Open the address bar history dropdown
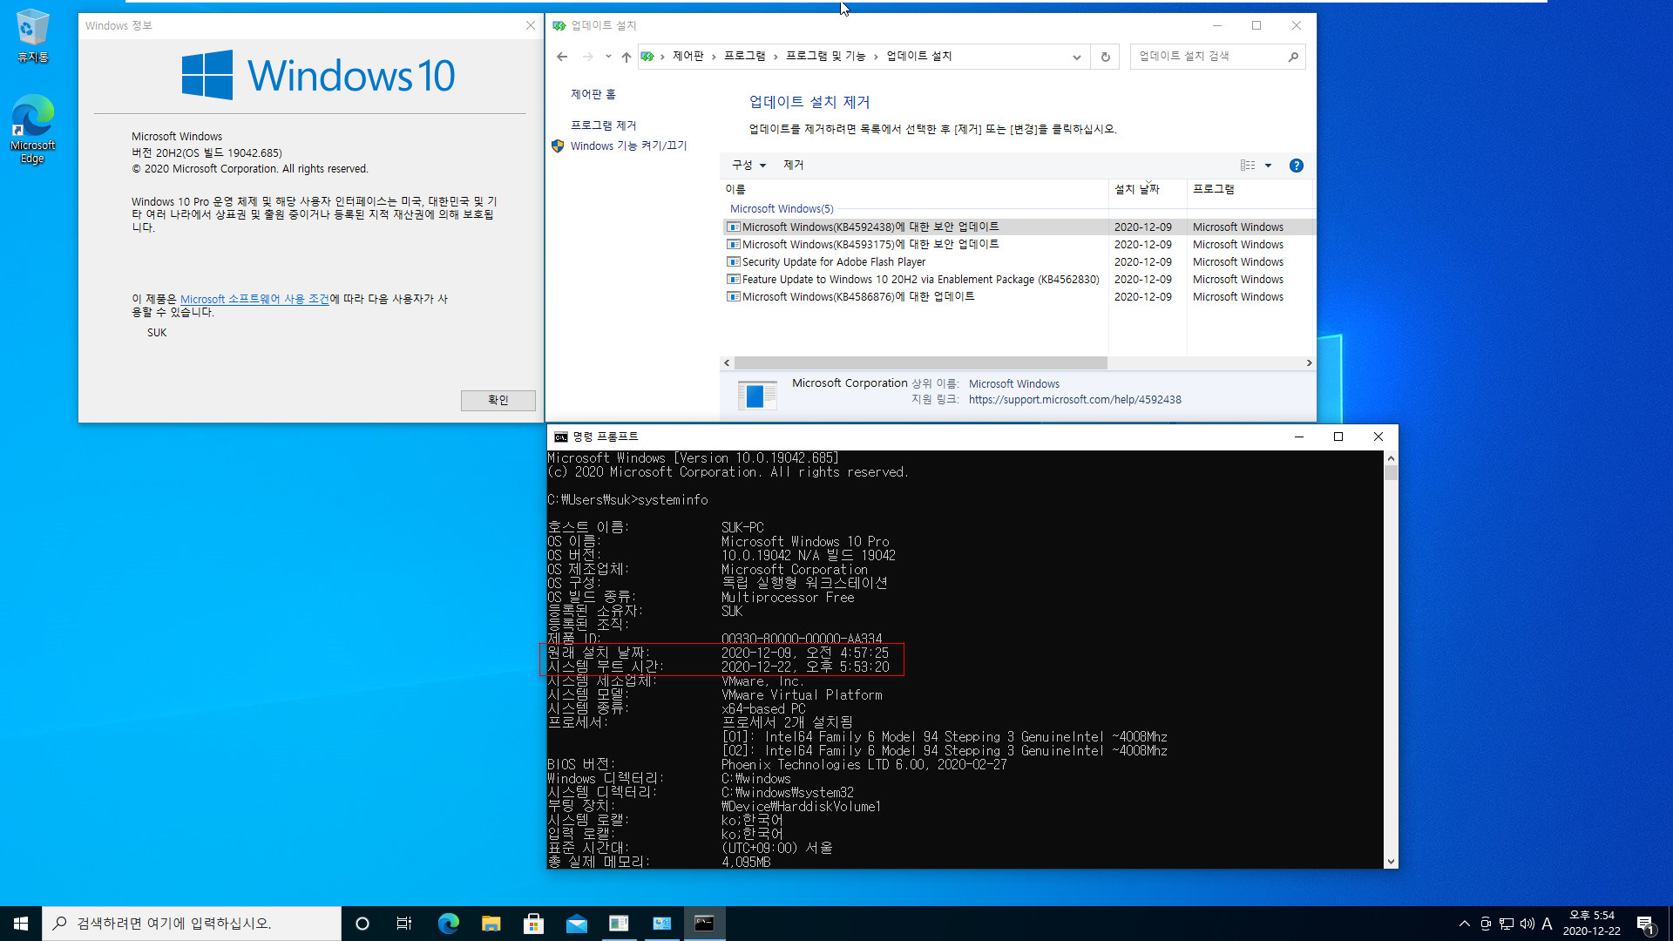 point(1076,57)
